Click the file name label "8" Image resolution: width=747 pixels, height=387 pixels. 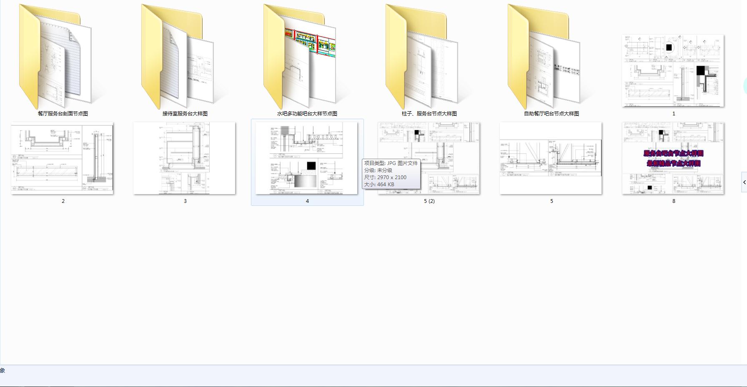tap(674, 201)
